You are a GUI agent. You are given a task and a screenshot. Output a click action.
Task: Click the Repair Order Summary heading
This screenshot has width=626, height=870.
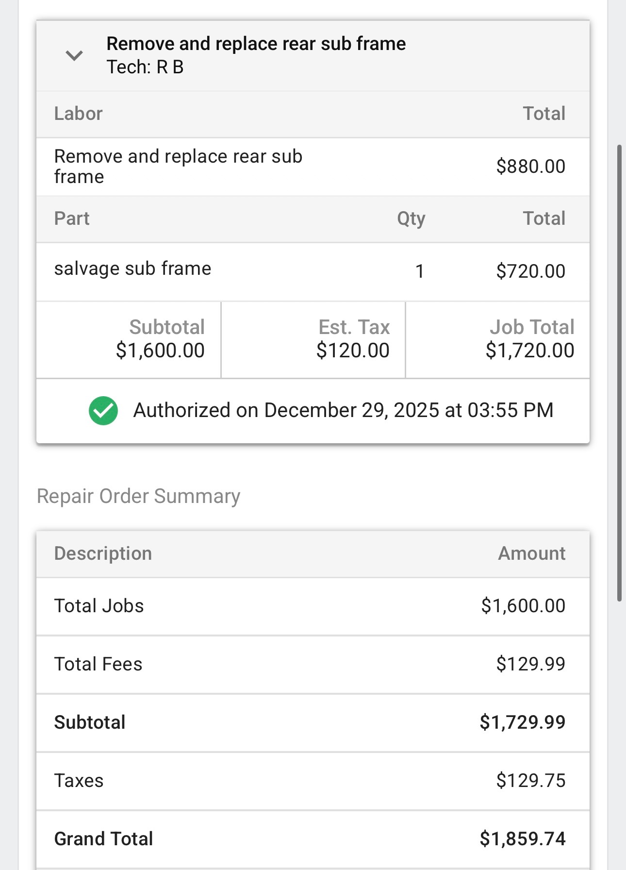point(138,496)
